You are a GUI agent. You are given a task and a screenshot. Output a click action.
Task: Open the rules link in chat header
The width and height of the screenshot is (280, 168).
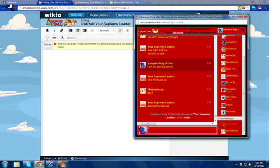178,32
